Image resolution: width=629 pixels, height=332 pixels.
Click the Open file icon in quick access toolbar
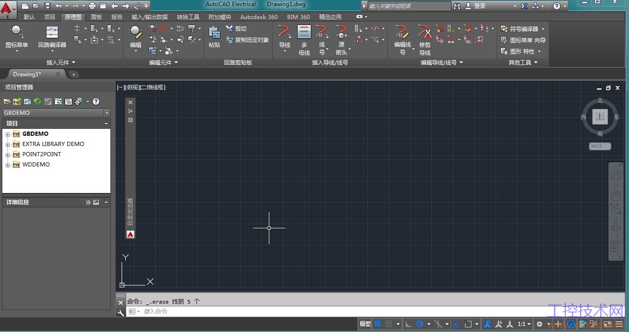(x=36, y=6)
